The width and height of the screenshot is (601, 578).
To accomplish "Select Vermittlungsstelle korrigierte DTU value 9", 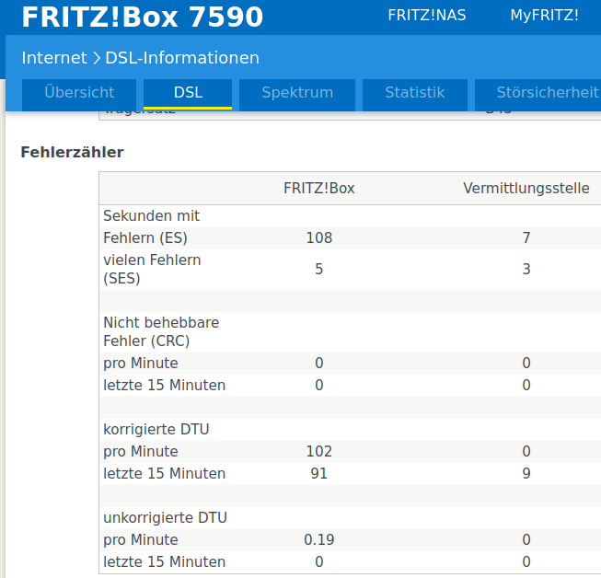I will (x=526, y=473).
